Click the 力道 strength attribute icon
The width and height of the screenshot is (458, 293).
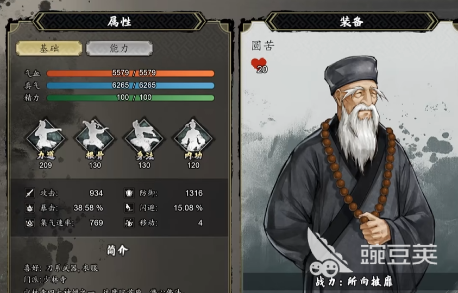point(46,137)
